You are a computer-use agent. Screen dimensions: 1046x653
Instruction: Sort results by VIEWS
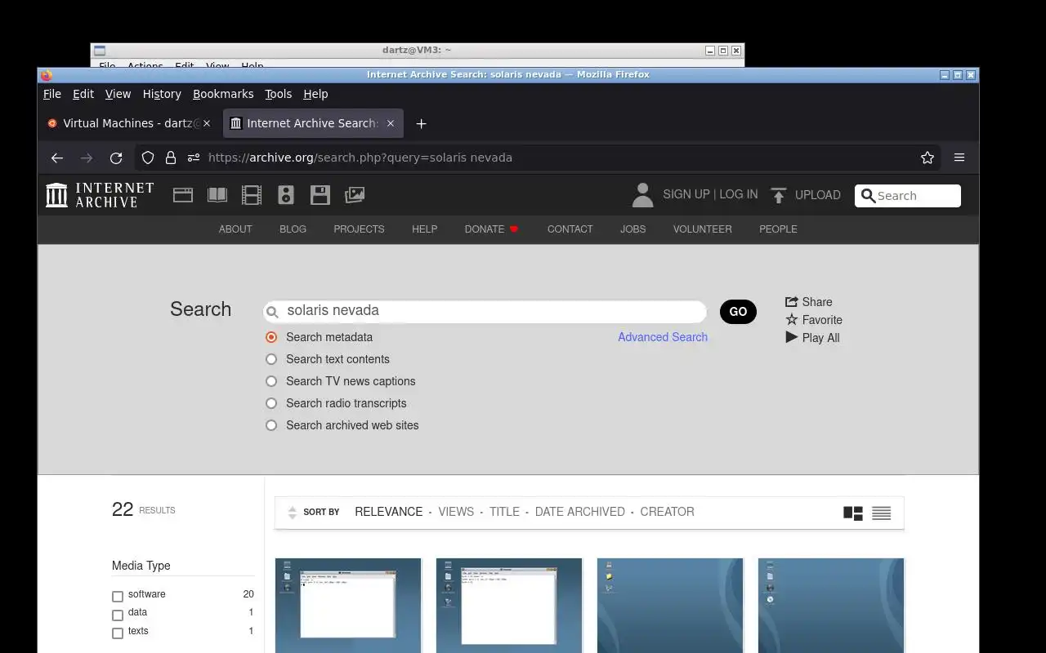click(456, 512)
